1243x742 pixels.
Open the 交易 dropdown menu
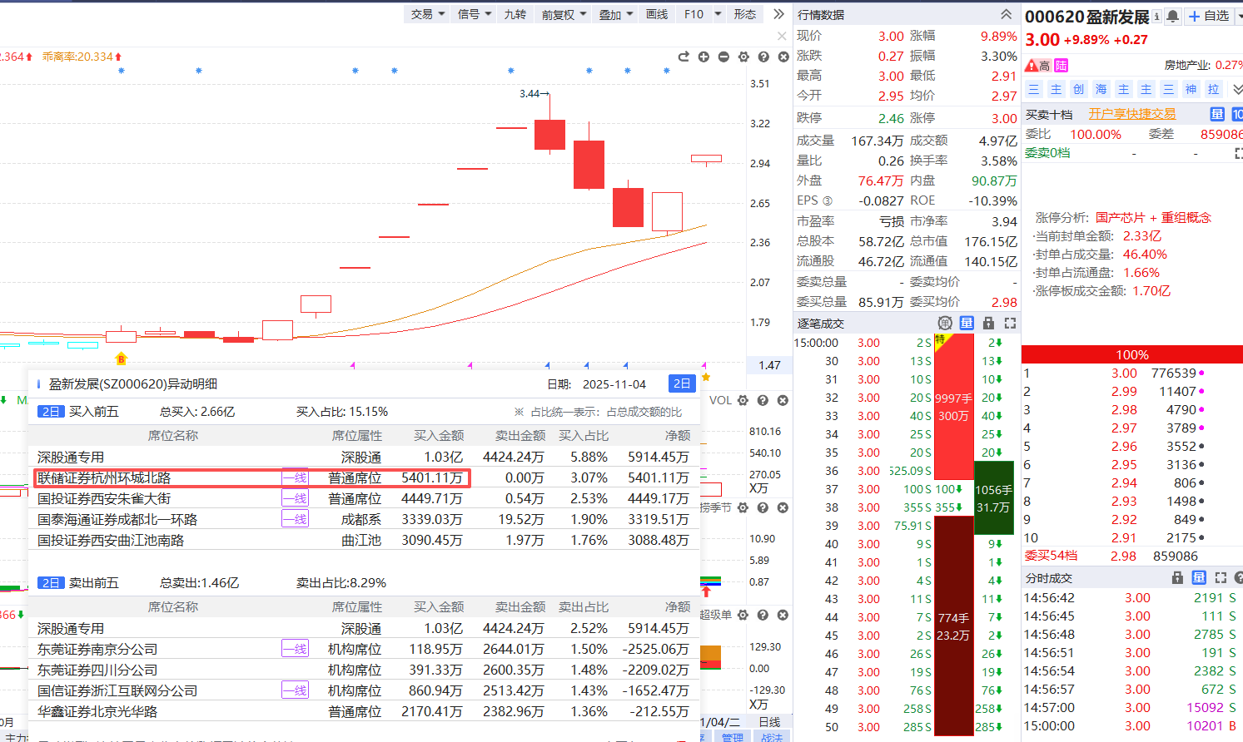[x=427, y=14]
